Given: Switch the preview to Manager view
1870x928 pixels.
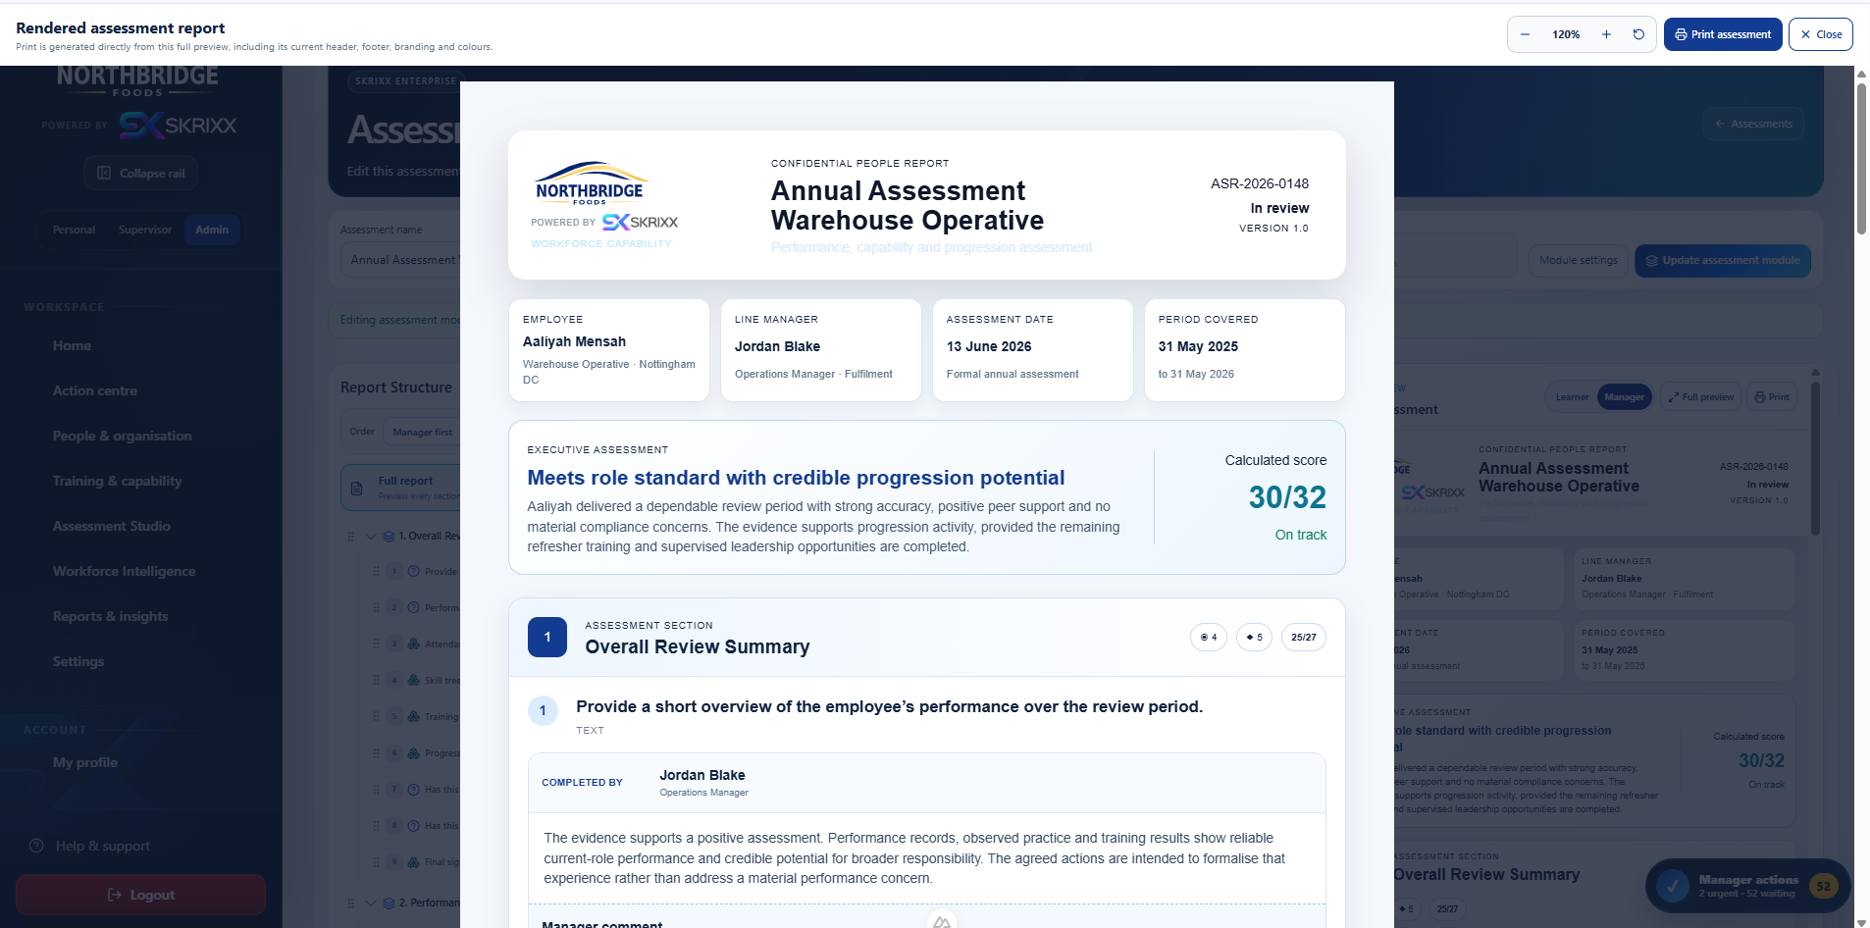Looking at the screenshot, I should coord(1624,397).
